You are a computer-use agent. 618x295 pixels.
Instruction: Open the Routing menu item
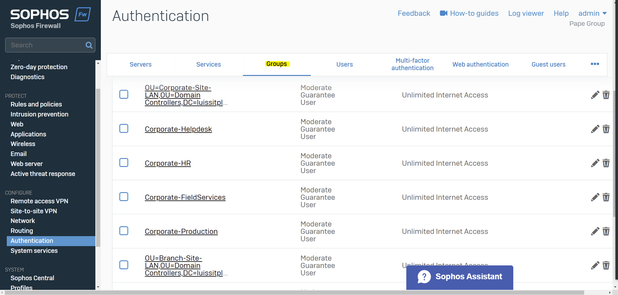click(22, 231)
